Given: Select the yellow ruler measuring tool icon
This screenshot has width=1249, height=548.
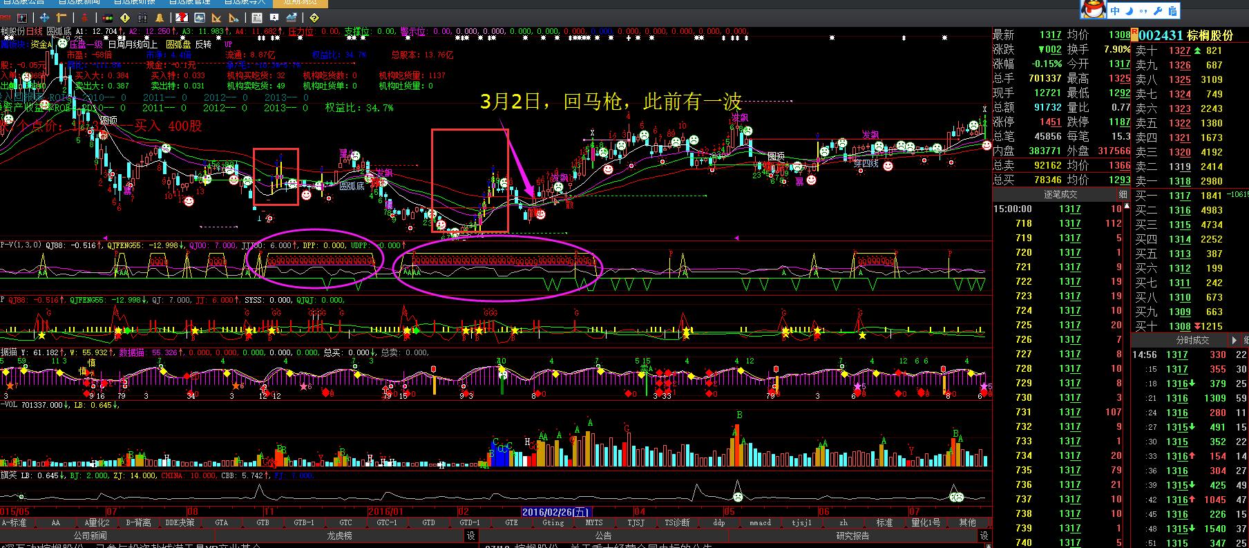Looking at the screenshot, I should 61,18.
